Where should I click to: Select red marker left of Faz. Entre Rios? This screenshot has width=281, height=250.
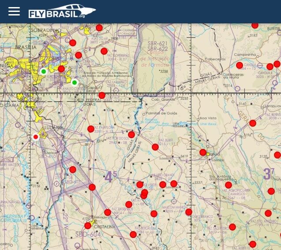pyautogui.click(x=108, y=212)
